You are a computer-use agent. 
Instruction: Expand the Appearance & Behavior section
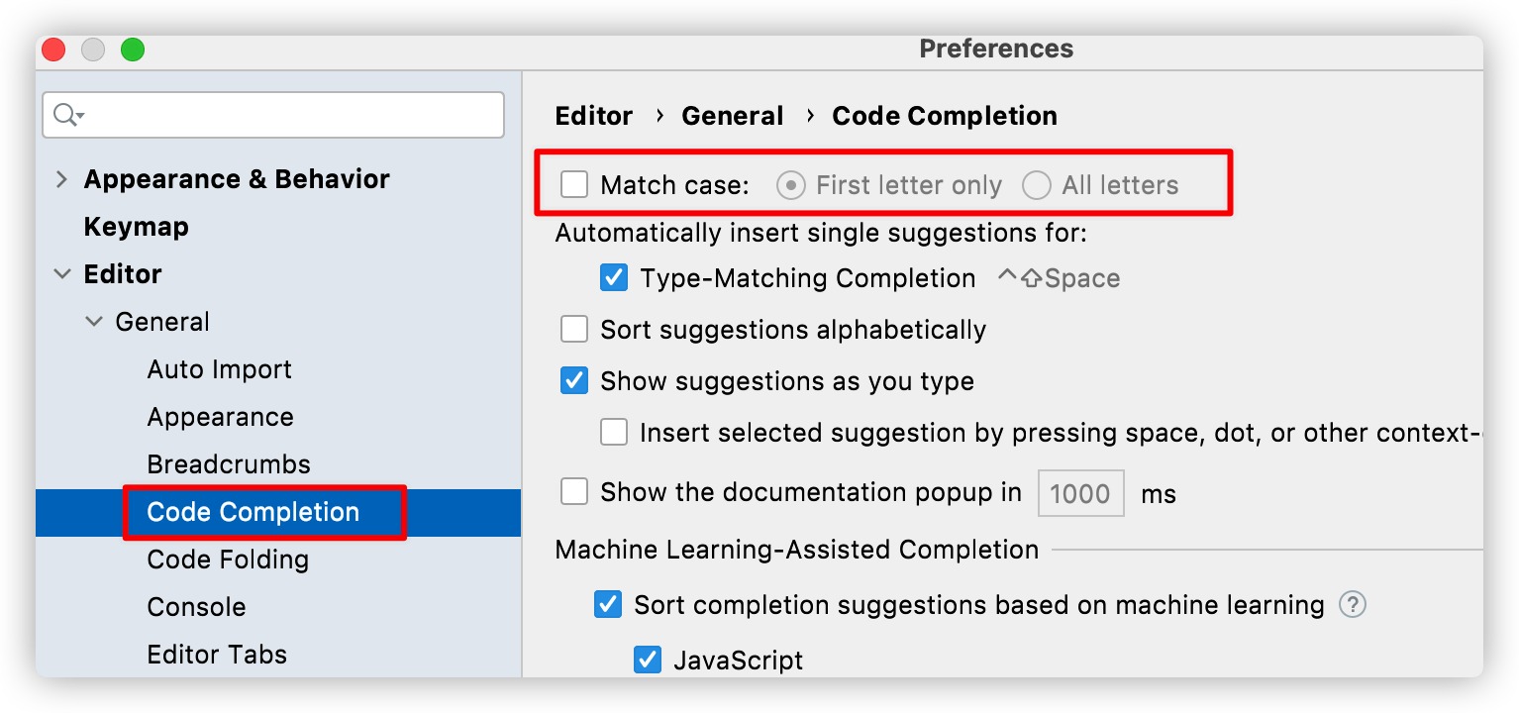[x=62, y=179]
